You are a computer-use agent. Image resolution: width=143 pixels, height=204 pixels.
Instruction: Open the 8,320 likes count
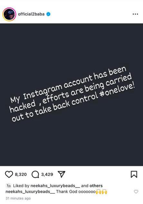tap(21, 174)
